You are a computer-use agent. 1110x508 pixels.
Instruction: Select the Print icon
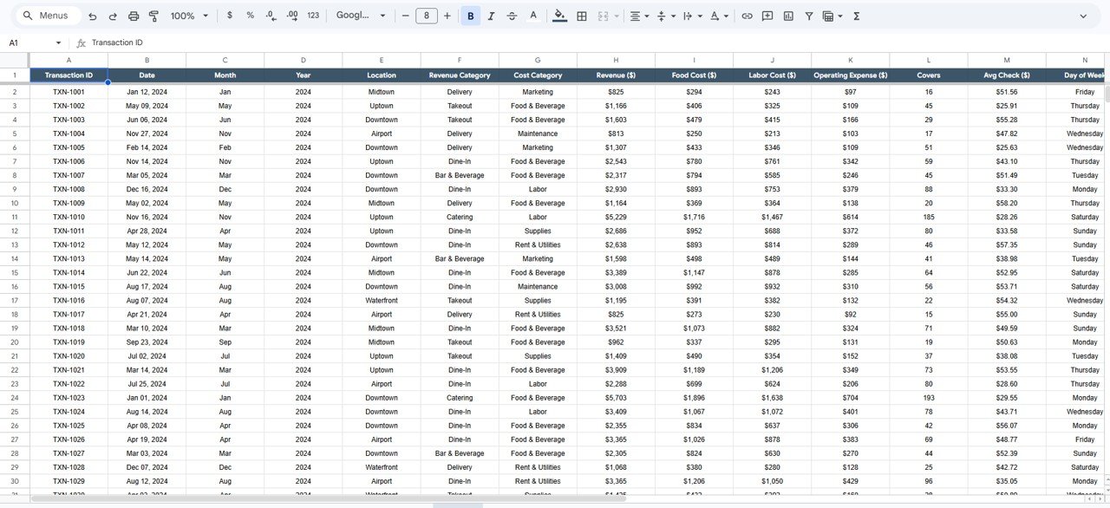[133, 16]
